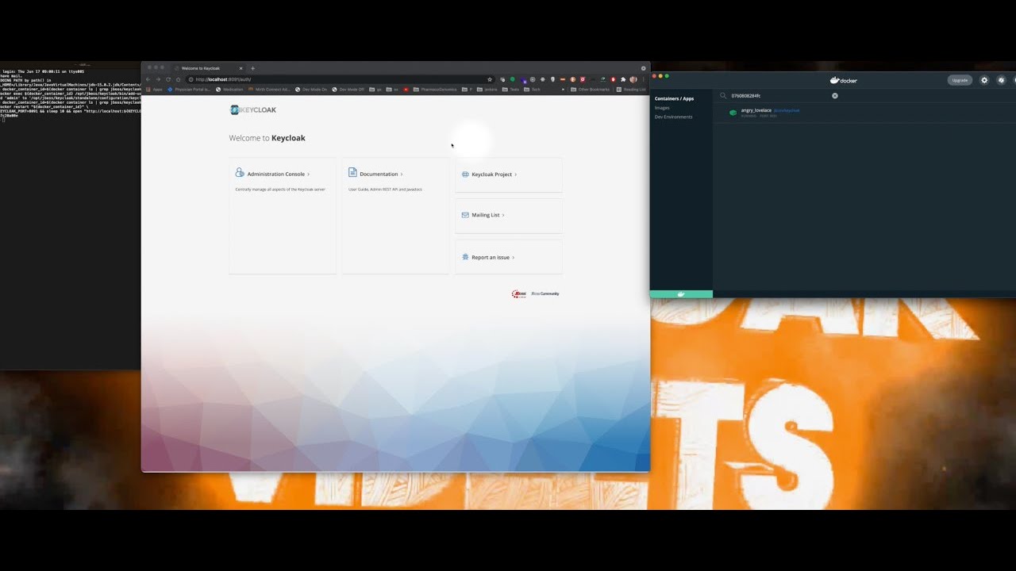Open the Physician Portal bookmark
Screen dimensions: 1016x571
(189, 90)
